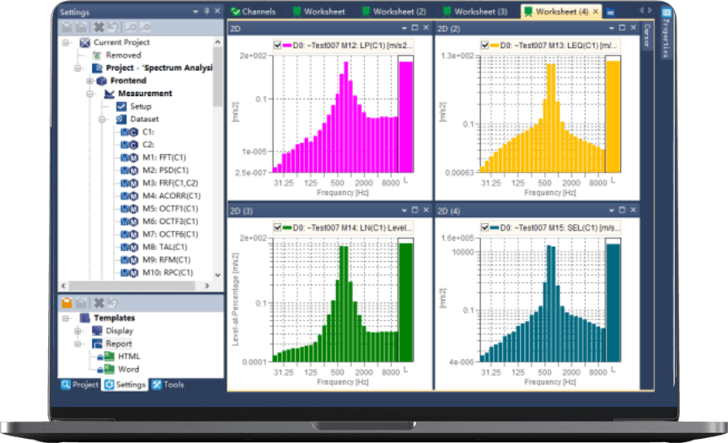Image resolution: width=728 pixels, height=443 pixels.
Task: Select the Settings bottom tab
Action: pyautogui.click(x=125, y=385)
